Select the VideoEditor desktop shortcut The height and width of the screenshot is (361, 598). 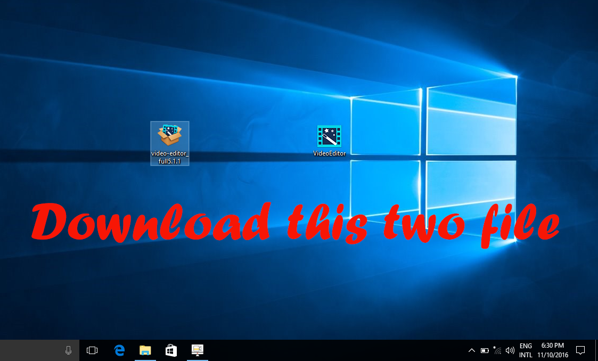pyautogui.click(x=330, y=141)
